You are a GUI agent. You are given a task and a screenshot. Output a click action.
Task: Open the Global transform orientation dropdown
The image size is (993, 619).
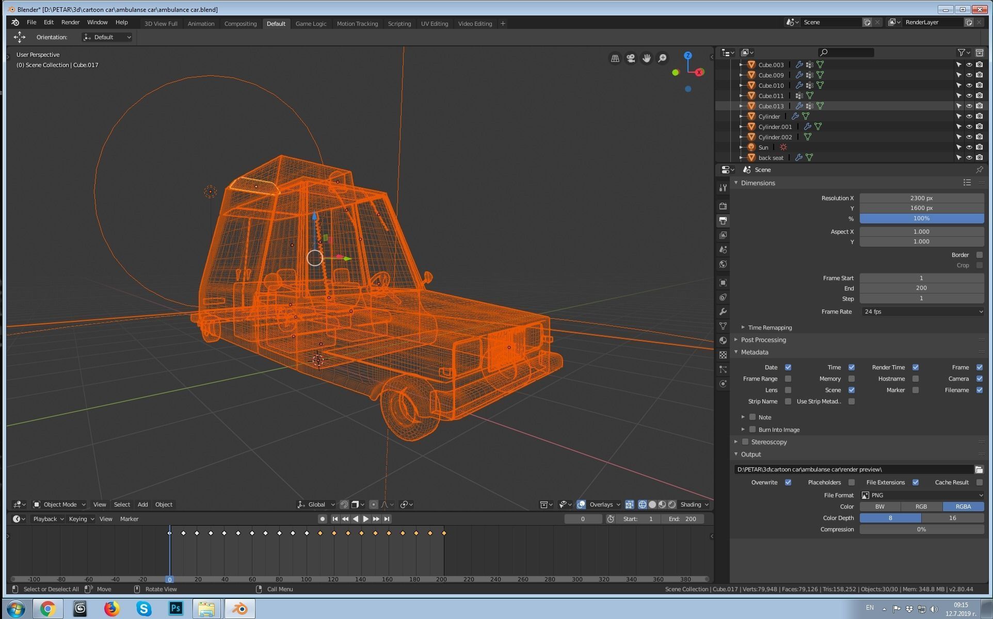coord(316,504)
